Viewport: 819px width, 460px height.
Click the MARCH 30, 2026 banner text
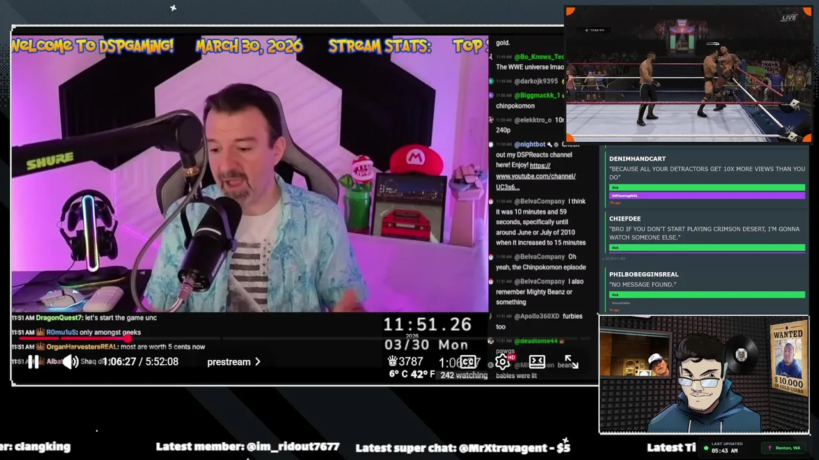click(x=249, y=46)
